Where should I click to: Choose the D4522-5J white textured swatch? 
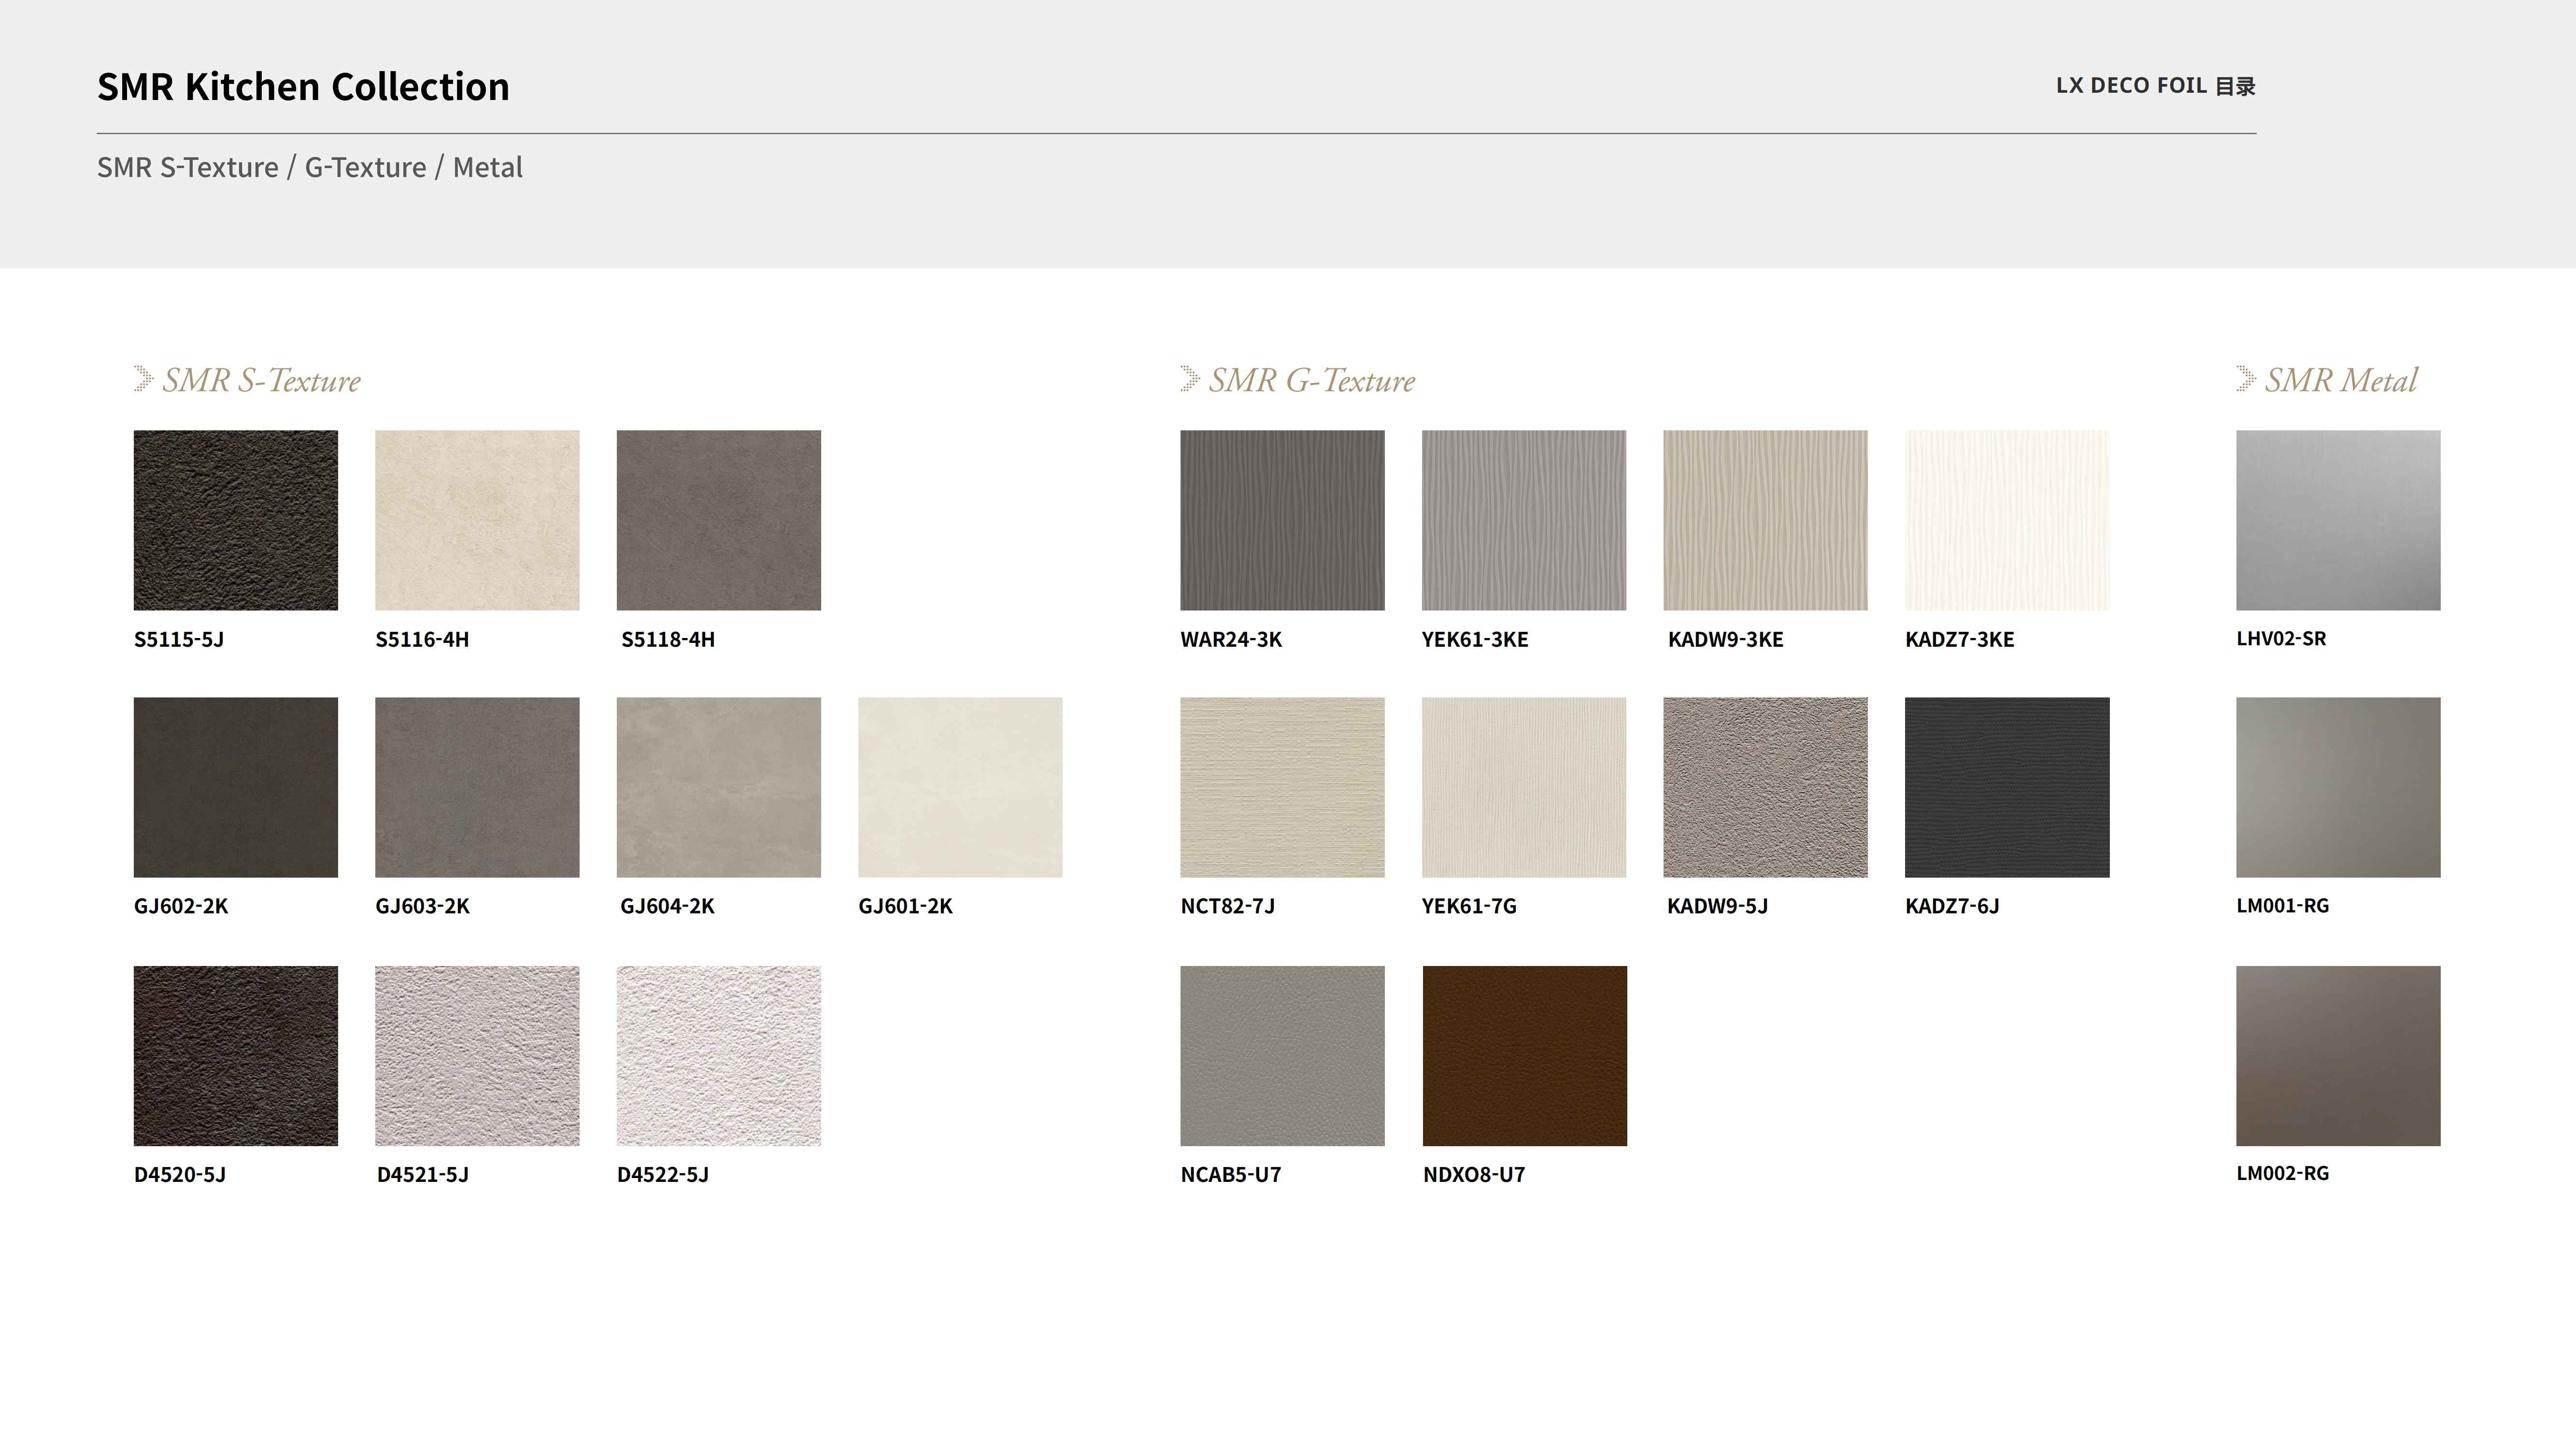719,1055
